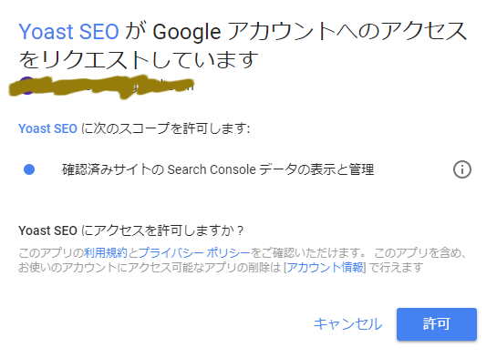Click the キャンセル button

pos(347,324)
